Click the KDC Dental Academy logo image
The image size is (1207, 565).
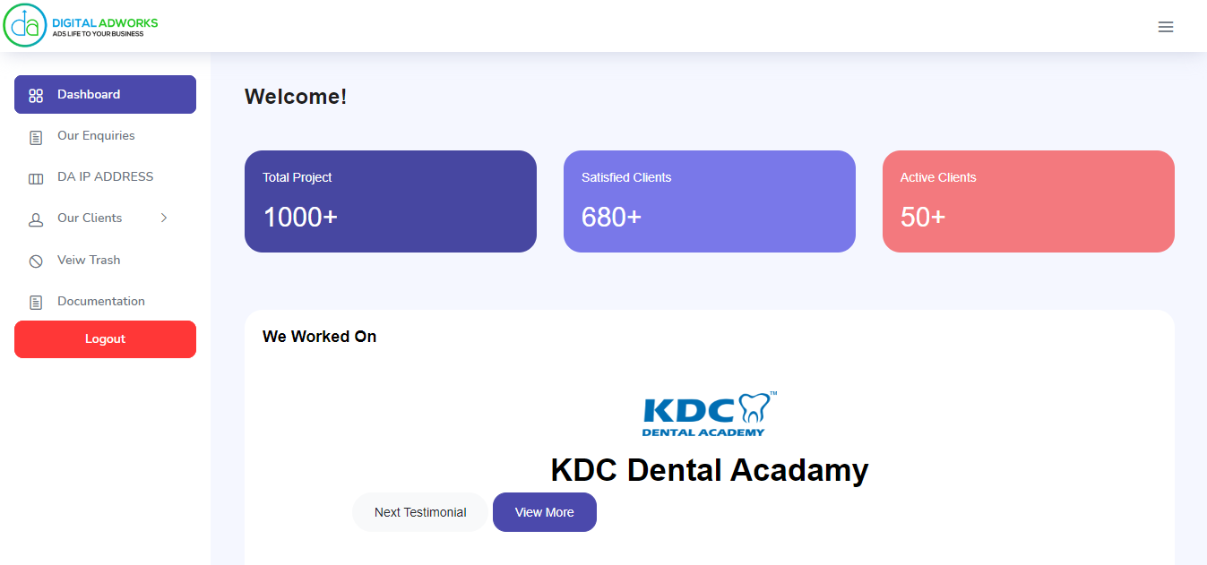coord(710,414)
